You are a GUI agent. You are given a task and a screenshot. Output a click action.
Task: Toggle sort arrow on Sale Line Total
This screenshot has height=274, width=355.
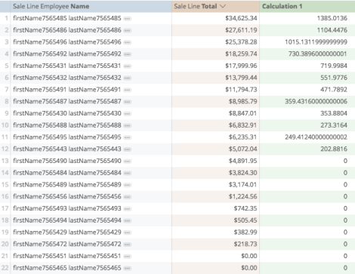pyautogui.click(x=223, y=6)
